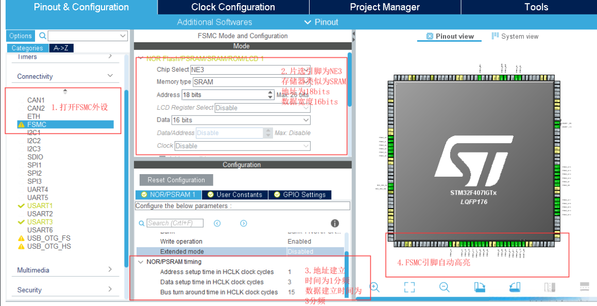Rotate the chip clockwise icon
This screenshot has width=597, height=306.
[x=480, y=287]
